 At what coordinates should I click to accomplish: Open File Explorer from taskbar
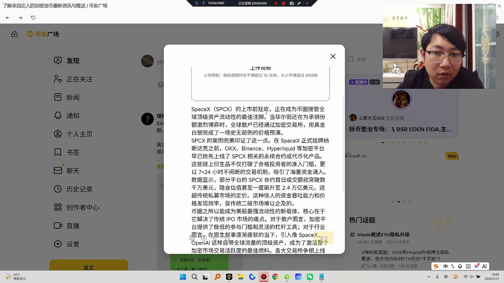click(241, 277)
